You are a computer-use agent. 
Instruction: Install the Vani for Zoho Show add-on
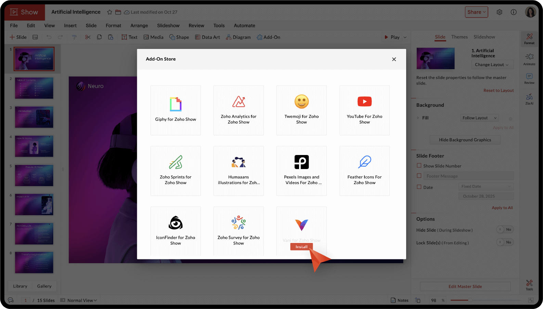tap(301, 247)
